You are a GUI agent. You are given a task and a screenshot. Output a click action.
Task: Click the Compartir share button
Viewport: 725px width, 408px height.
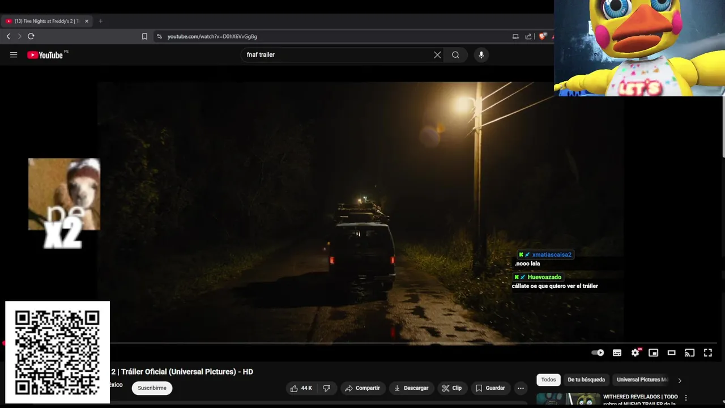pos(362,388)
